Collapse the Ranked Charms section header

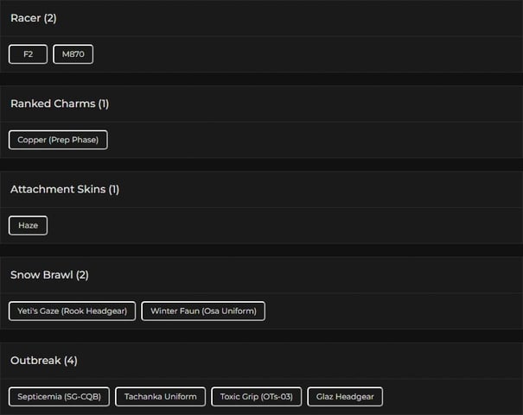(259, 104)
